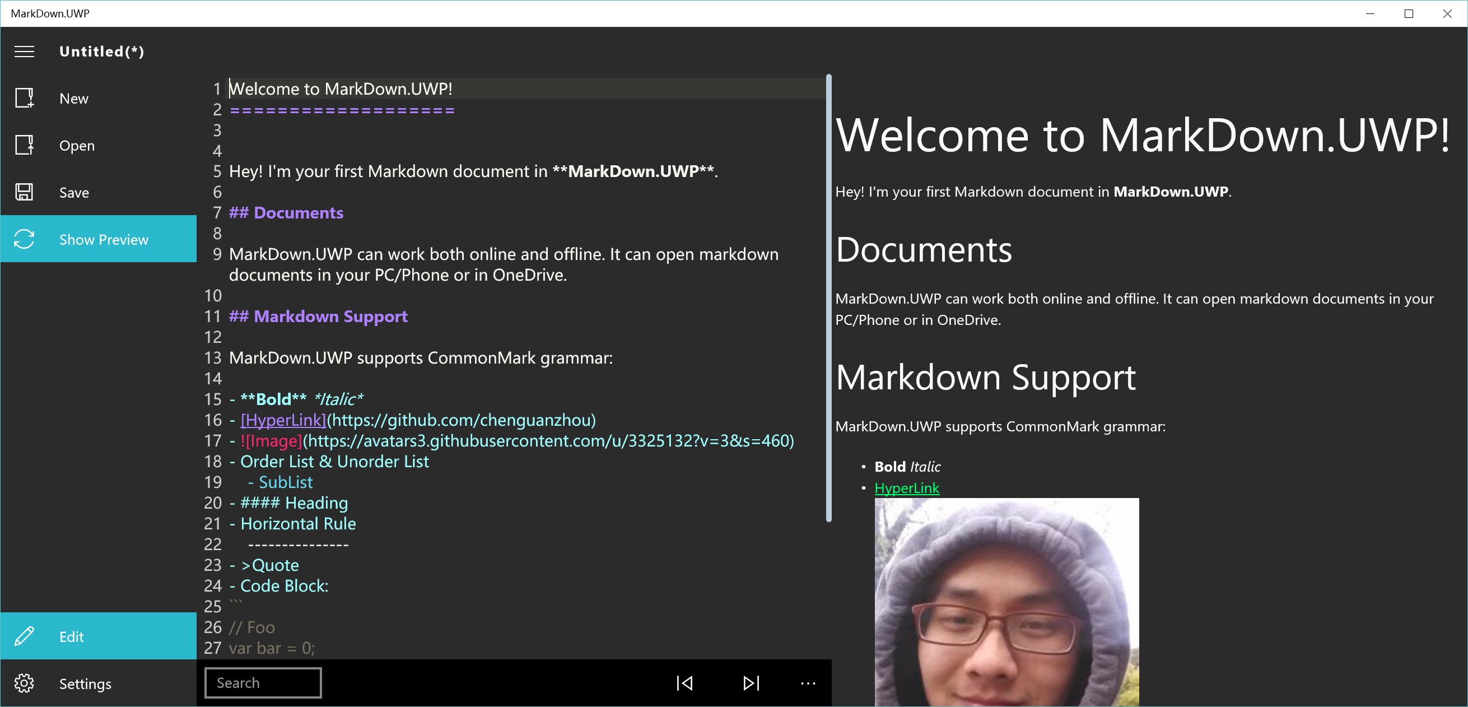Open the hamburger navigation menu
1468x707 pixels.
24,52
